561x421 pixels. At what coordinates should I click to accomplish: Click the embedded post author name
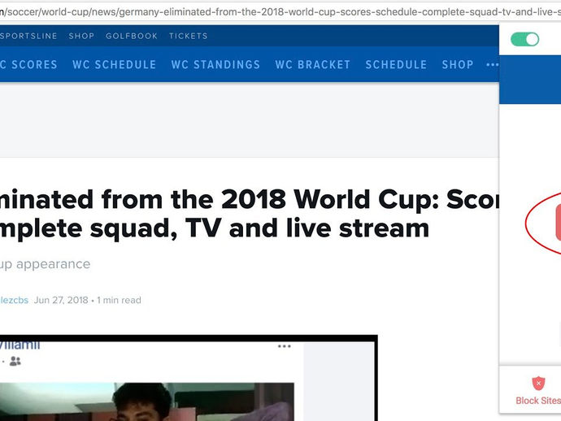[x=20, y=345]
